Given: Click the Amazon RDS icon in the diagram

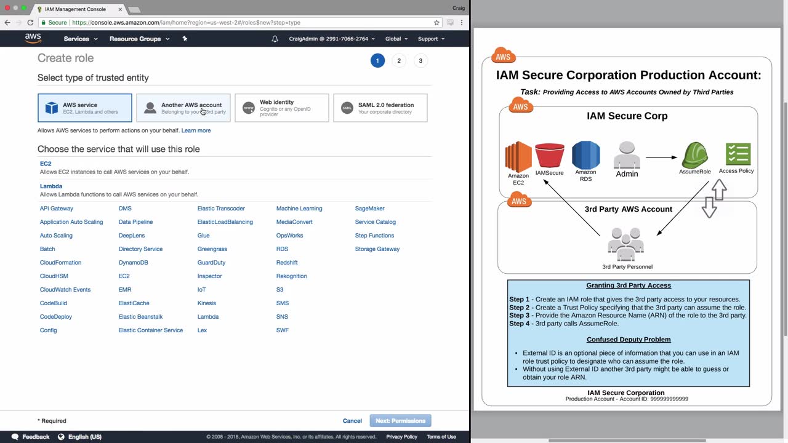Looking at the screenshot, I should pos(586,155).
